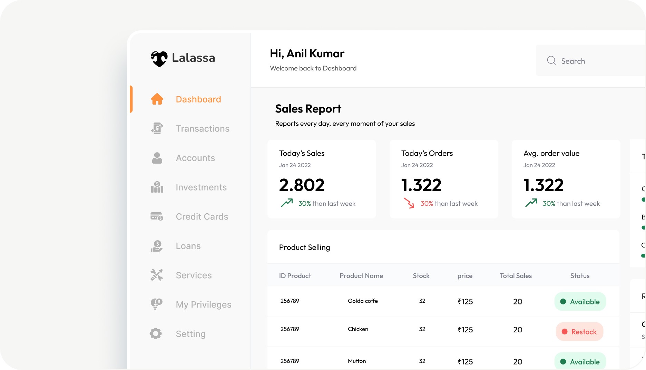Click the Services tools icon
This screenshot has width=646, height=370.
coord(157,275)
